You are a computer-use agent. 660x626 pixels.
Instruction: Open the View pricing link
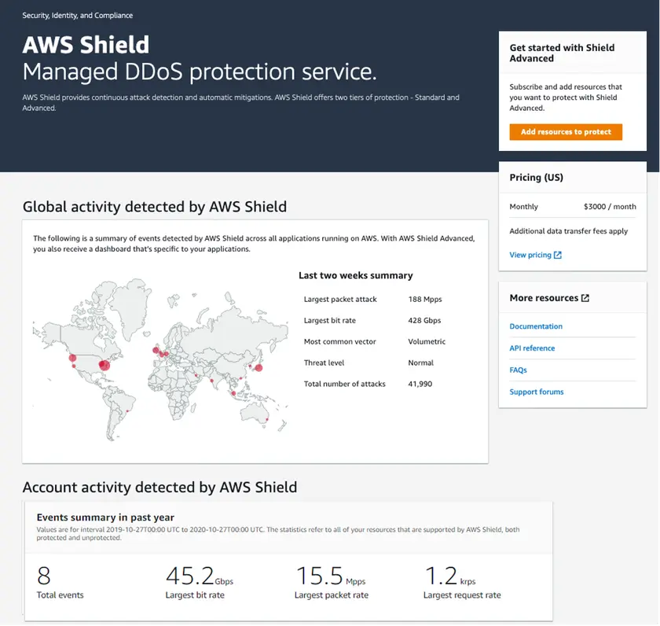(x=530, y=254)
